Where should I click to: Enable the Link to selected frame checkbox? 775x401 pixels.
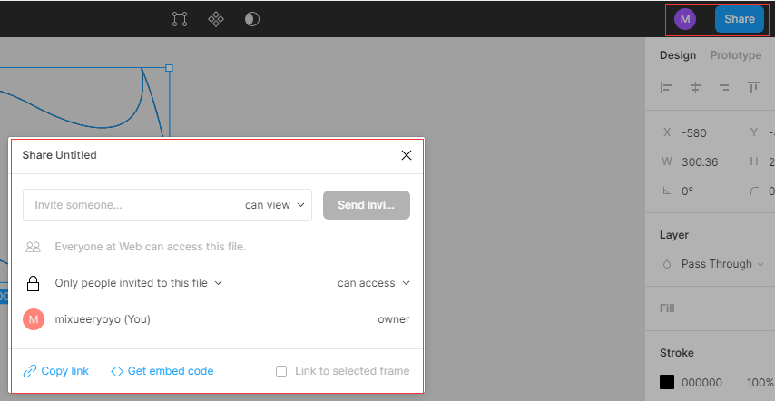pyautogui.click(x=281, y=371)
